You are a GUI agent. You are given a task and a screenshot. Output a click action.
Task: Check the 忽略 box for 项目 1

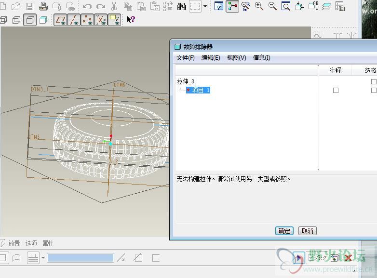[374, 91]
